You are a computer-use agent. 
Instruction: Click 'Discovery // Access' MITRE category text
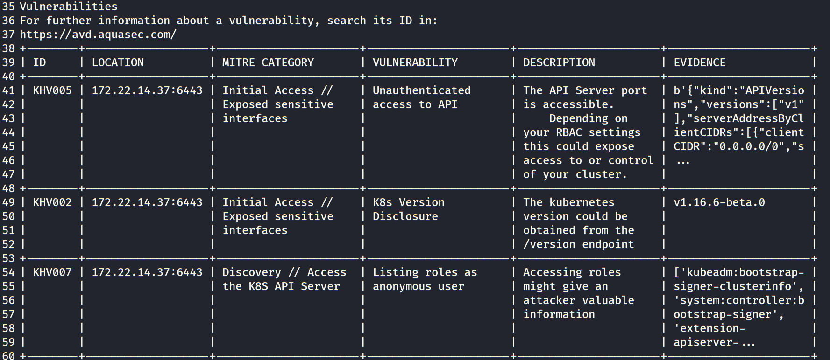(x=284, y=272)
